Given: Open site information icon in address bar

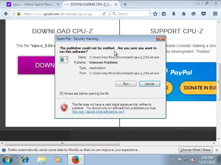Looking at the screenshot, I should (x=14, y=14).
